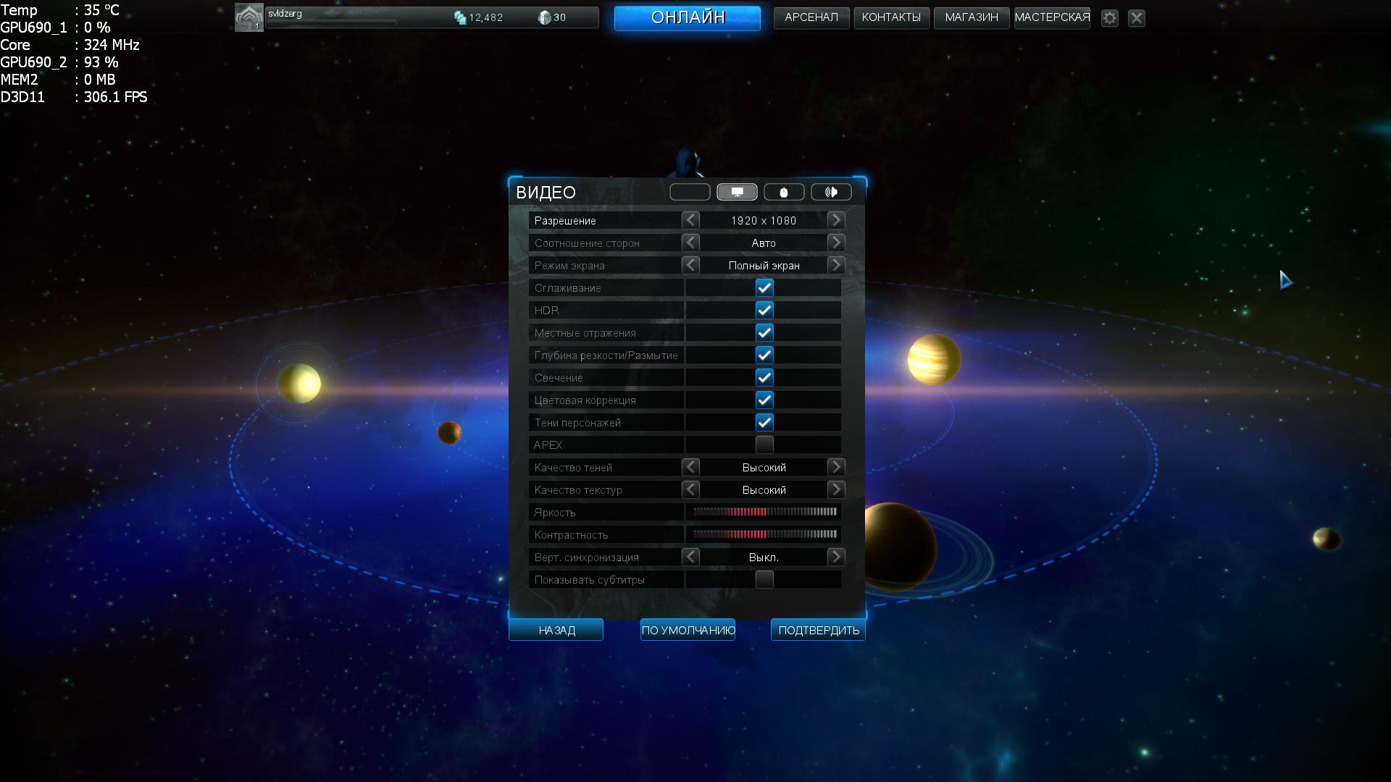Click the gear settings icon in top bar

(1110, 18)
